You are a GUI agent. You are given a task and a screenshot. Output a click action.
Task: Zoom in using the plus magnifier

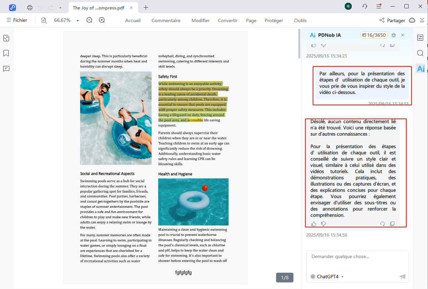[x=102, y=20]
